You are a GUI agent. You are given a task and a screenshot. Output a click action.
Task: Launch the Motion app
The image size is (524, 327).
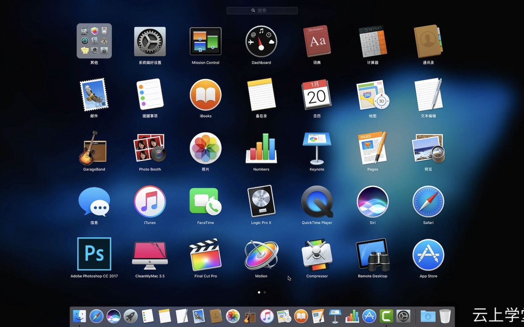[x=261, y=255]
